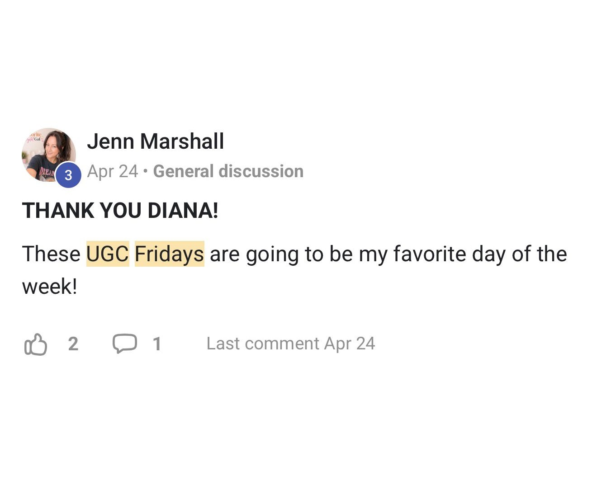The height and width of the screenshot is (499, 597).
Task: Click the Apr 24 post date
Action: 112,171
